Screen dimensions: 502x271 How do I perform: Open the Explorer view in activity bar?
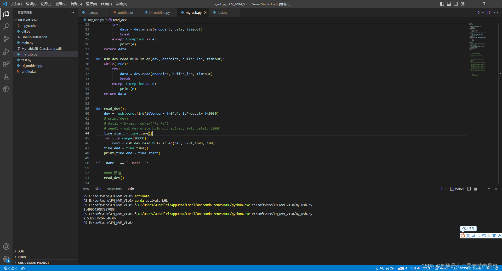tap(6, 14)
